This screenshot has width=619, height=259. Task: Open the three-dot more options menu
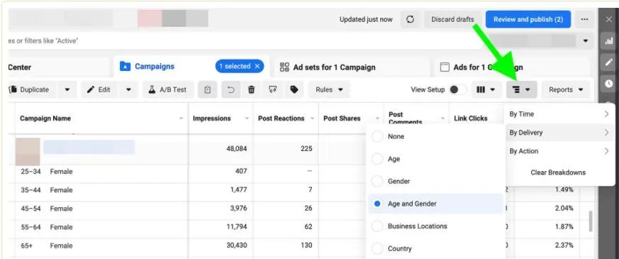tap(584, 19)
